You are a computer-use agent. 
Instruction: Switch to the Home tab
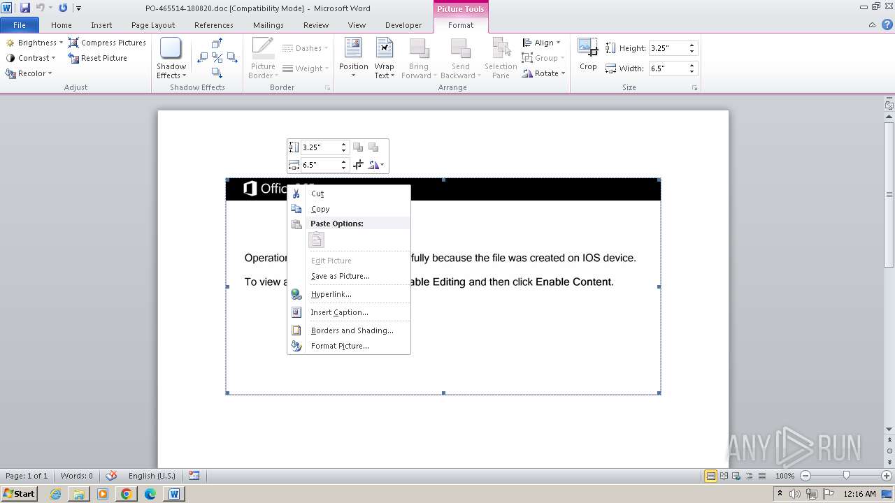pos(62,25)
